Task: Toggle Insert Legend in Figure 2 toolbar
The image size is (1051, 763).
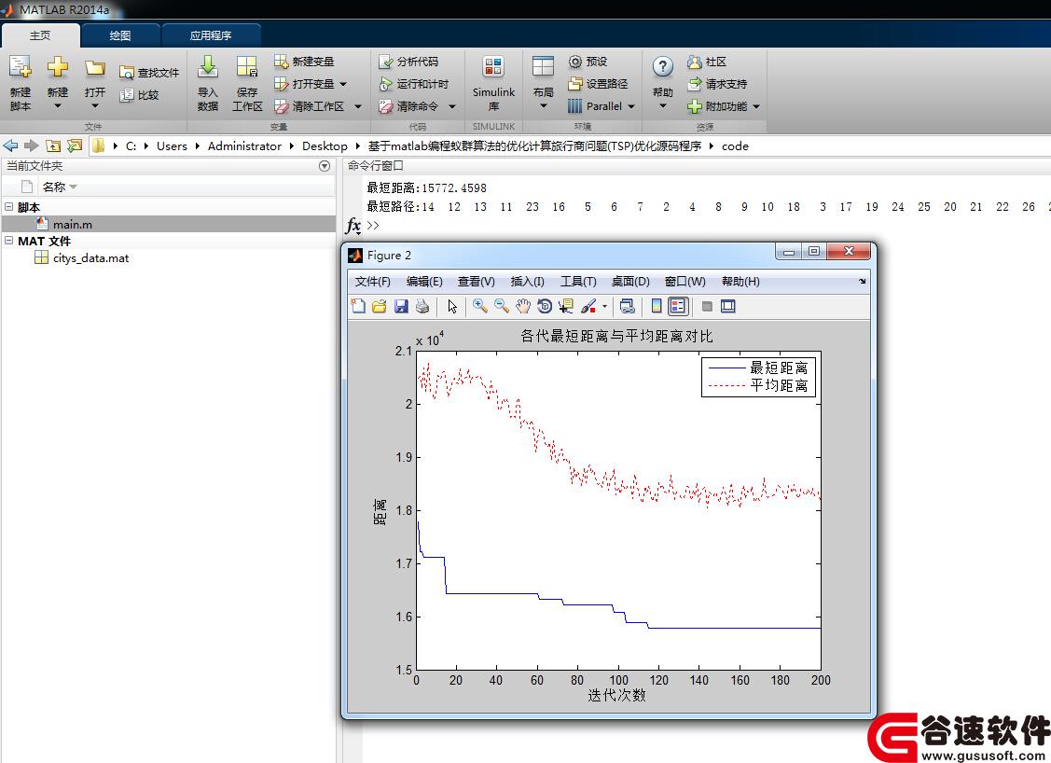Action: [x=678, y=306]
